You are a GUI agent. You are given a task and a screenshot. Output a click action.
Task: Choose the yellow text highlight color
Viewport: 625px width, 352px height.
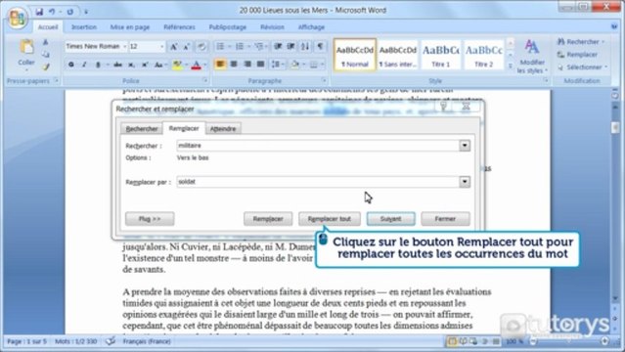pyautogui.click(x=177, y=65)
